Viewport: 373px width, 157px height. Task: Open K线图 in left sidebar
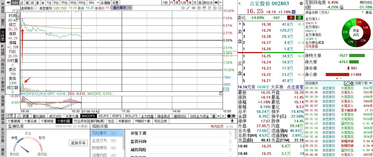coord(3,50)
